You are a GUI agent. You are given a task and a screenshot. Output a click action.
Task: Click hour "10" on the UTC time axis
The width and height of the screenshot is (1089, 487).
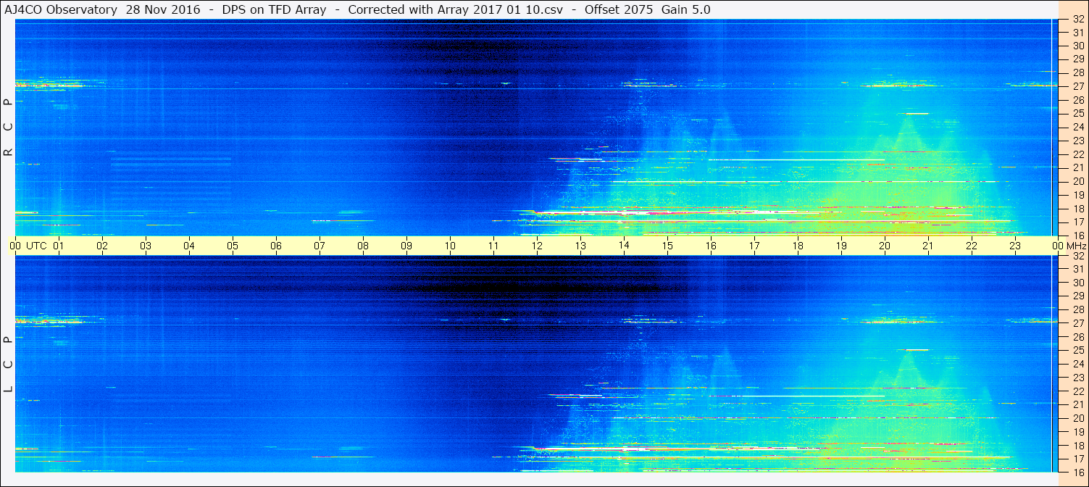(x=450, y=246)
